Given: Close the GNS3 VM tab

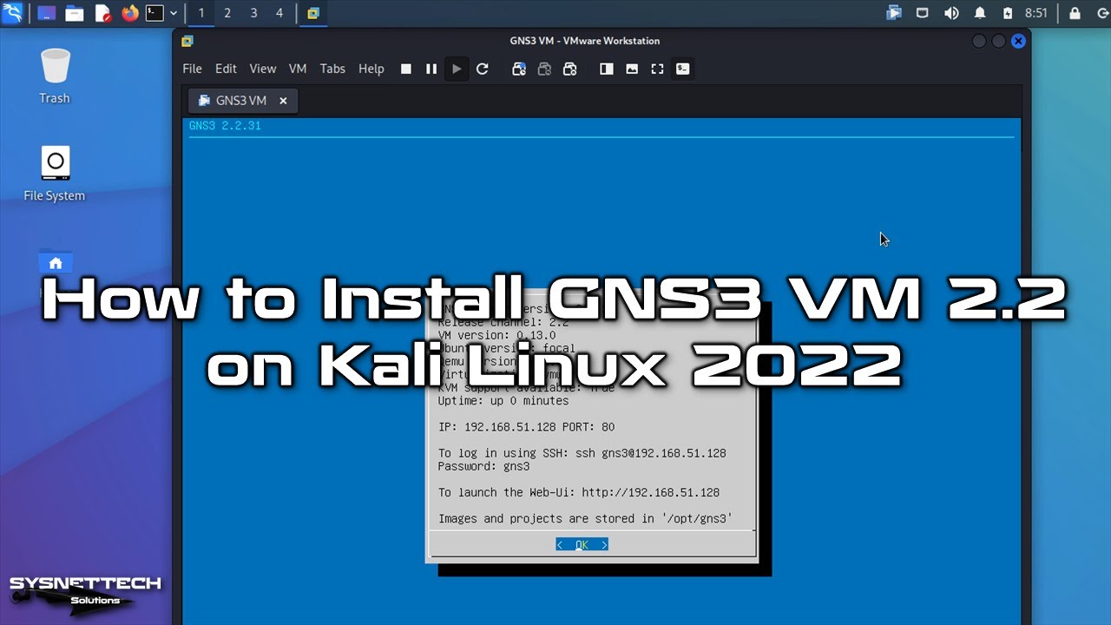Looking at the screenshot, I should coord(283,101).
